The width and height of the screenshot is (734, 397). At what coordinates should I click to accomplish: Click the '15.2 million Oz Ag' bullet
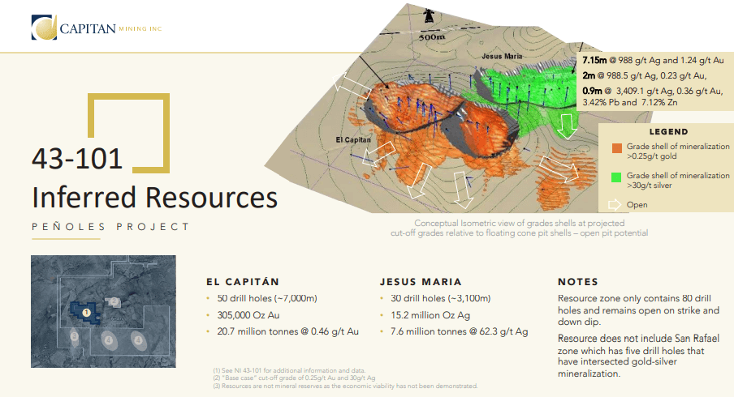click(430, 315)
